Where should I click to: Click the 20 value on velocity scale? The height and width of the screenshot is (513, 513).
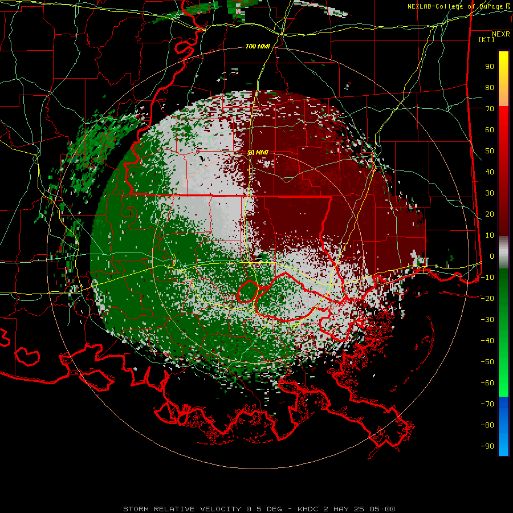[490, 214]
